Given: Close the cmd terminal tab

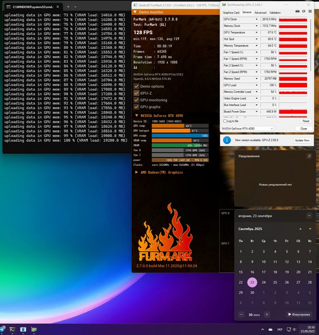Looking at the screenshot, I should (57, 7).
